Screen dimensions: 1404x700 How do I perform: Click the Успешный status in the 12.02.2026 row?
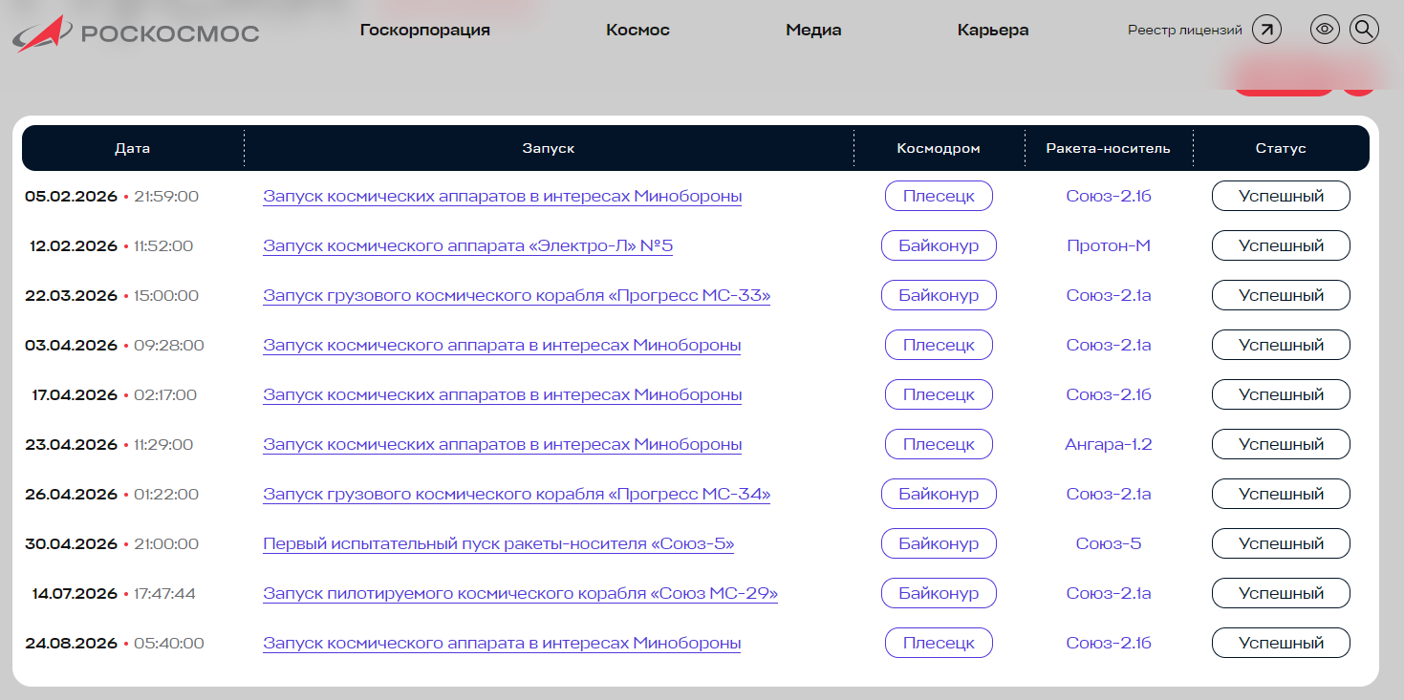[x=1281, y=245]
